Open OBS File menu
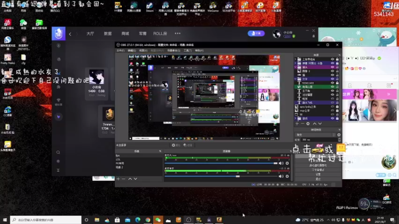 120,51
